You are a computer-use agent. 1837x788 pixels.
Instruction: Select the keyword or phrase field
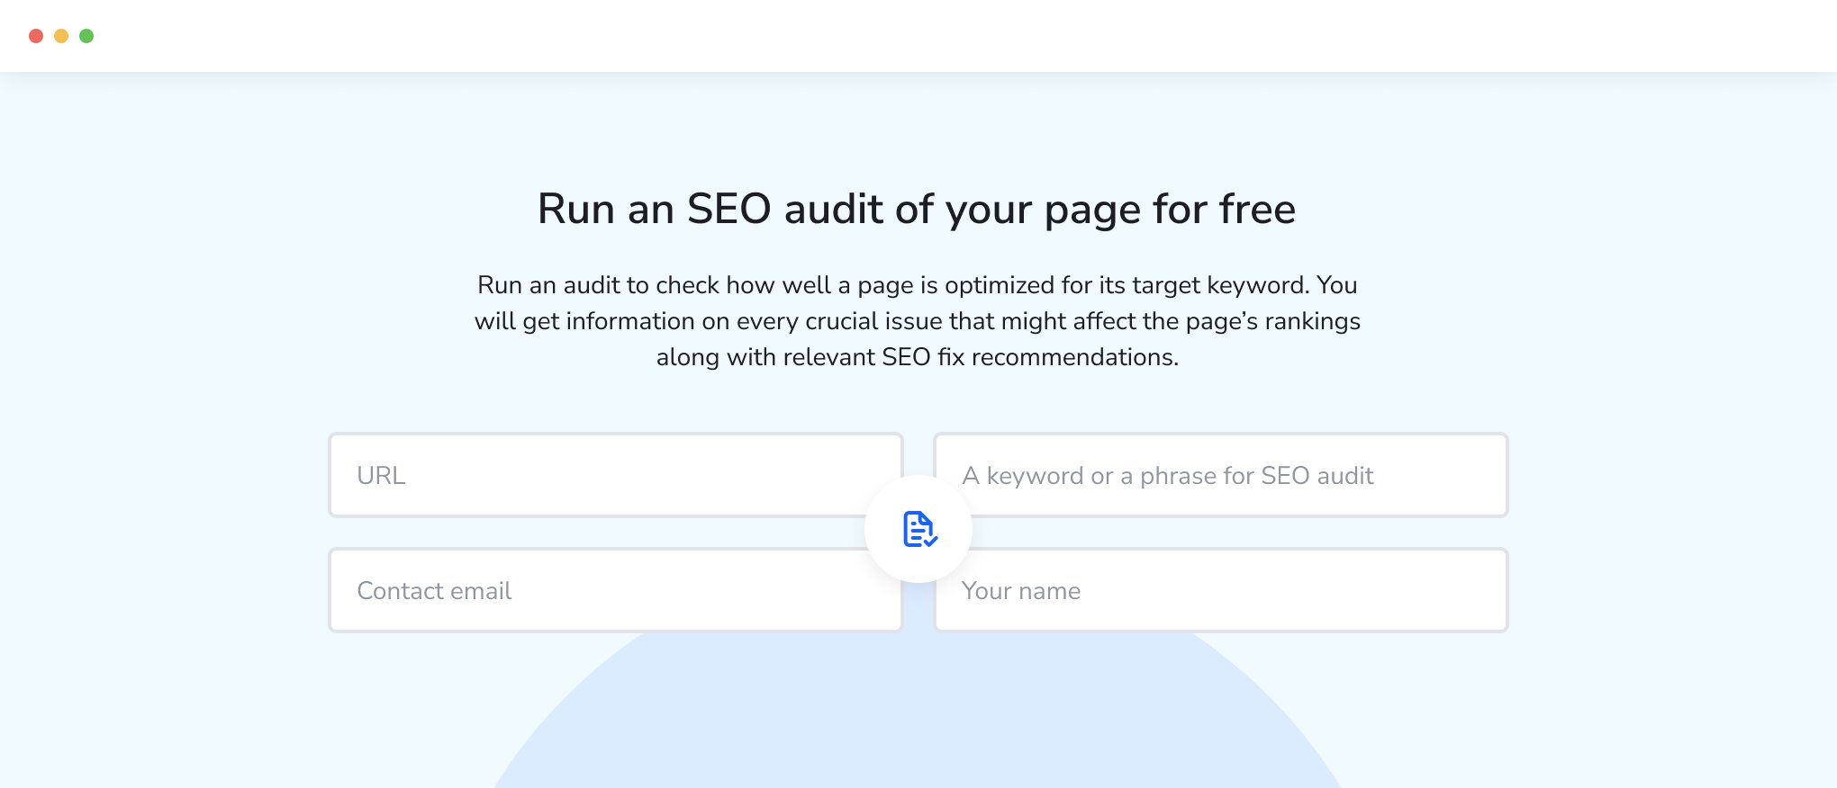pos(1221,475)
